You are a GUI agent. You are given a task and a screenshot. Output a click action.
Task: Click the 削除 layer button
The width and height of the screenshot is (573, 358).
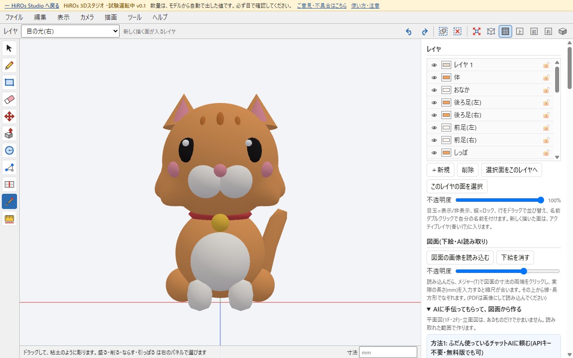tap(468, 170)
